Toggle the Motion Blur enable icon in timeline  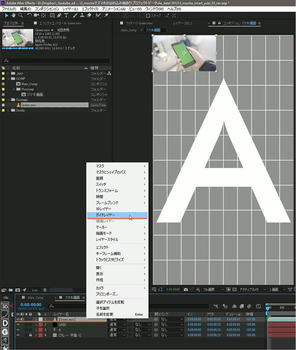coord(249,306)
